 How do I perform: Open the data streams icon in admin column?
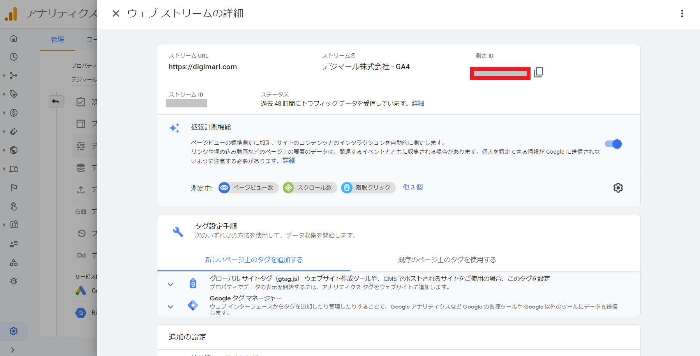coord(81,146)
